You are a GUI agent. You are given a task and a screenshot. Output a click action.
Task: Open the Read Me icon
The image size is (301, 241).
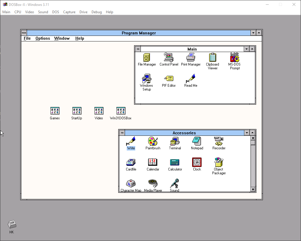point(191,78)
